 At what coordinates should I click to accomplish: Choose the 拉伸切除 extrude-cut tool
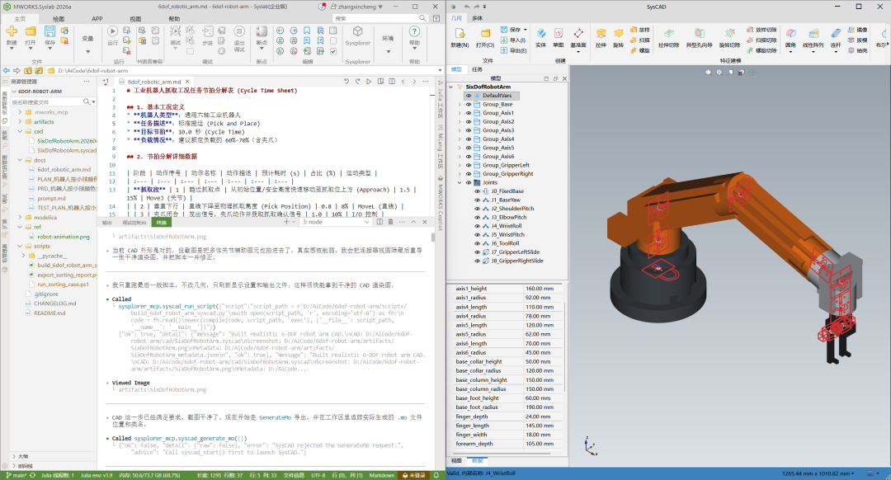pyautogui.click(x=668, y=34)
